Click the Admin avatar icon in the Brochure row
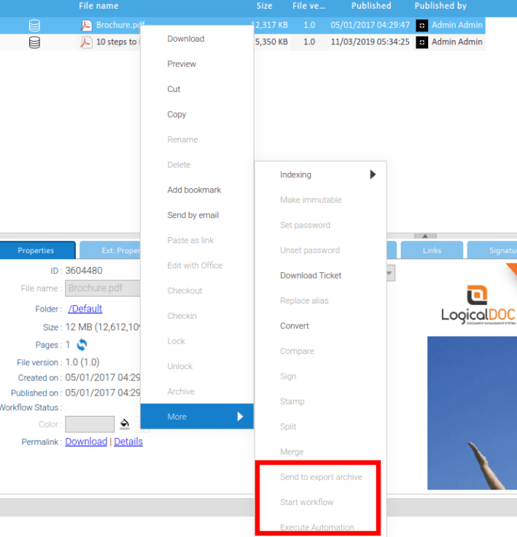 pos(421,25)
